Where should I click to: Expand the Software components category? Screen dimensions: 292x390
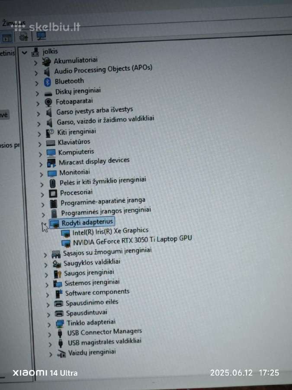(48, 295)
